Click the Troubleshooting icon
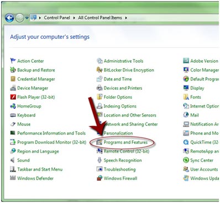The image size is (220, 203). 99,169
